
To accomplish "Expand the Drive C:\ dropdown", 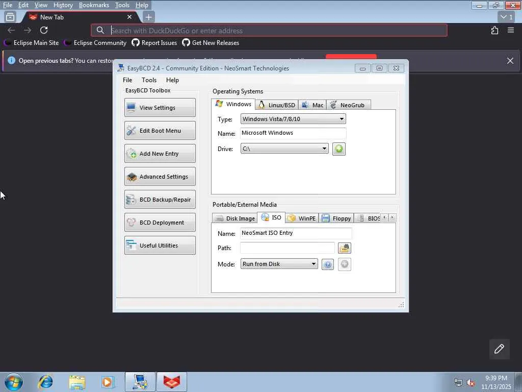I will (x=284, y=149).
